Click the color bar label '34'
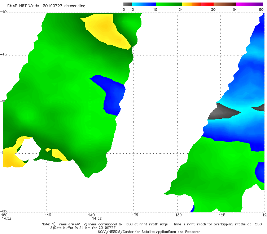Viewport: 267px width, 234px height. coord(181,9)
